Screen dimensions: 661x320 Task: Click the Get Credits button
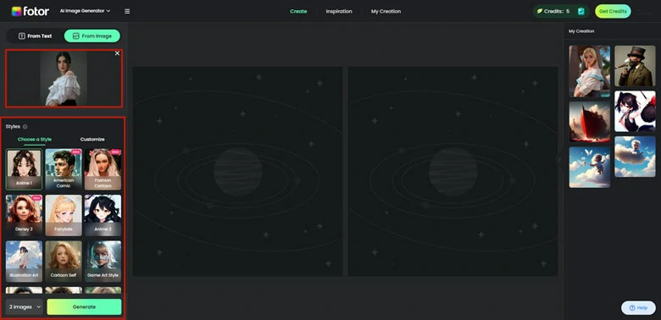pos(613,11)
